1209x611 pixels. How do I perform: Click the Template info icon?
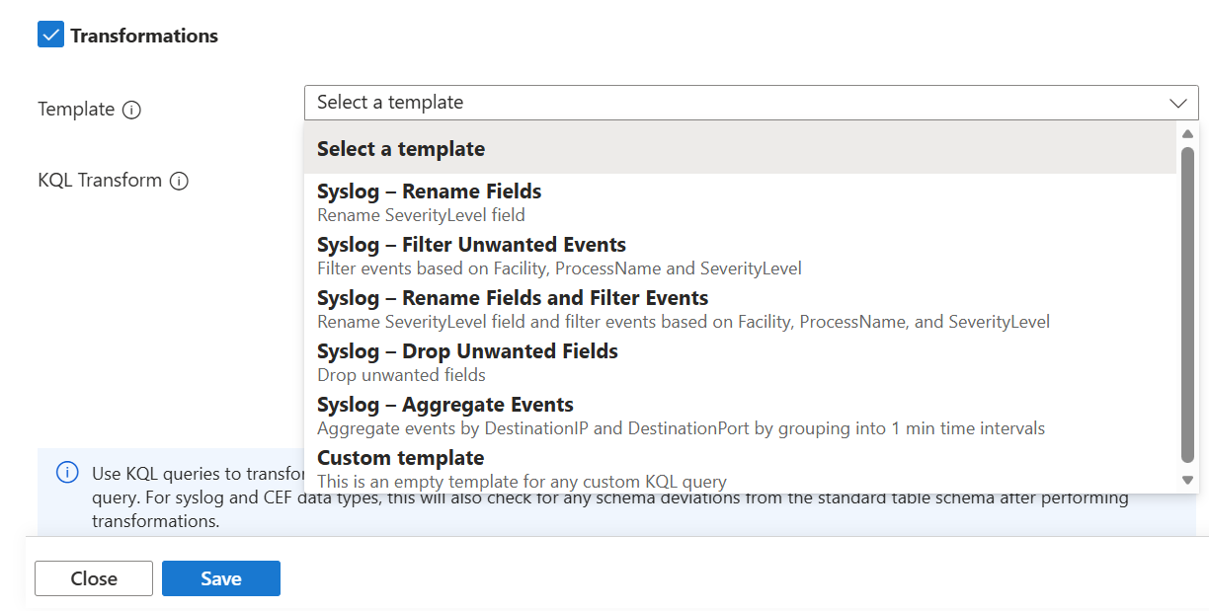pyautogui.click(x=131, y=110)
